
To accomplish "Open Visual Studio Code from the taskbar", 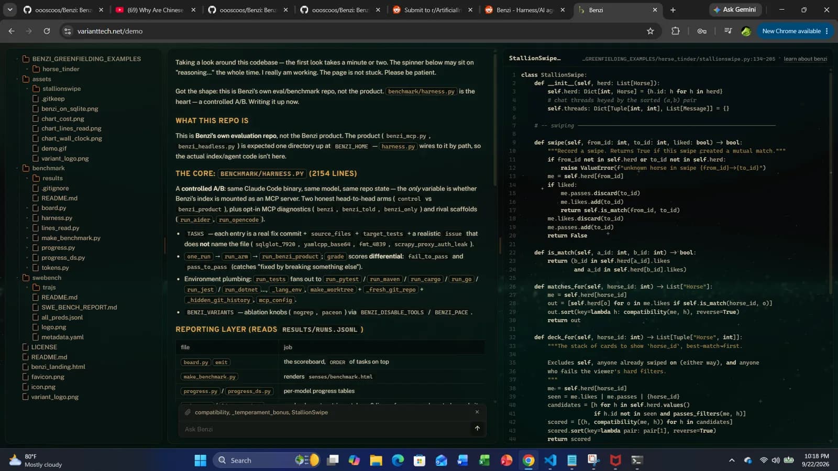I will [x=550, y=460].
